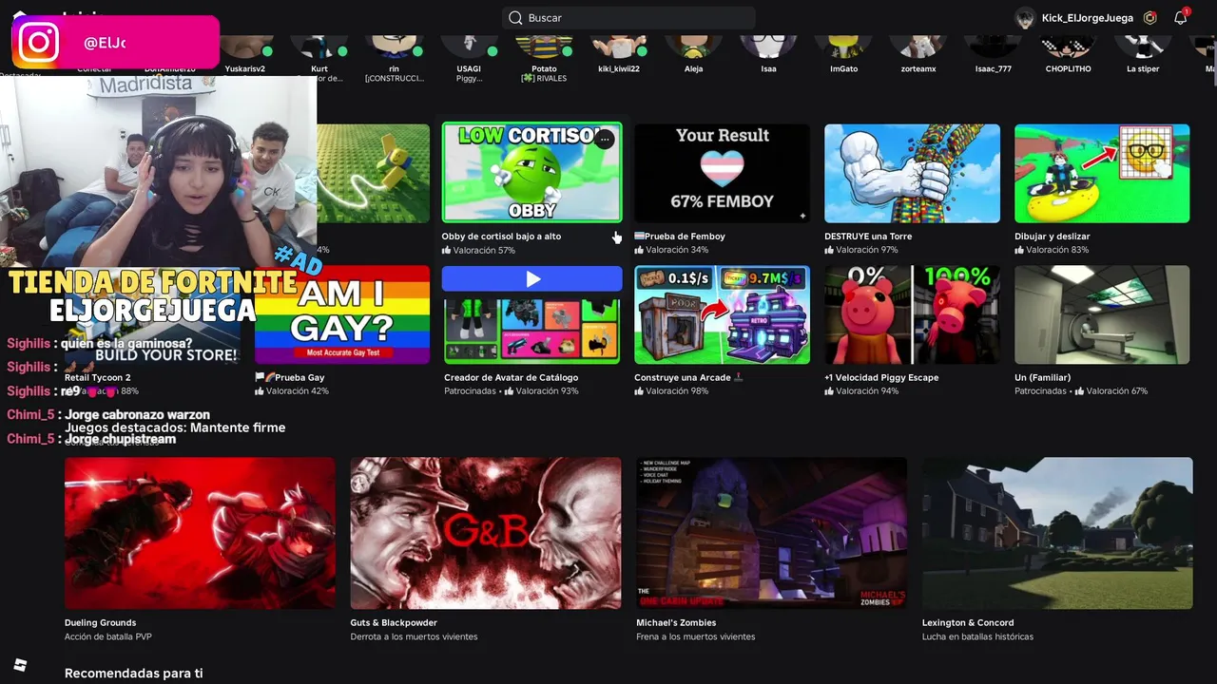Focus the Buscar search field

[628, 18]
